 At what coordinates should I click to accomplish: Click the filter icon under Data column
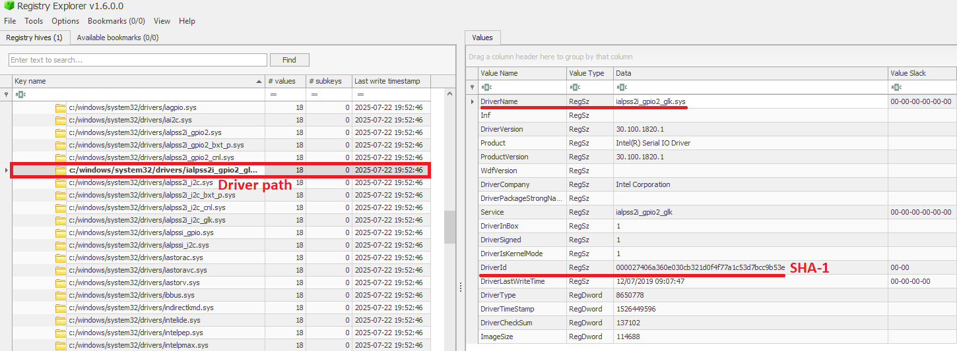[x=620, y=87]
